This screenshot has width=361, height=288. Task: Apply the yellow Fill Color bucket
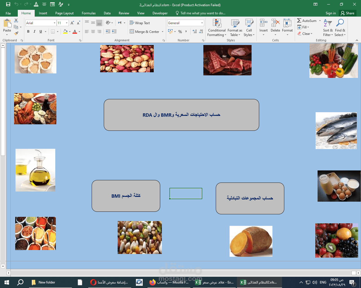point(65,31)
